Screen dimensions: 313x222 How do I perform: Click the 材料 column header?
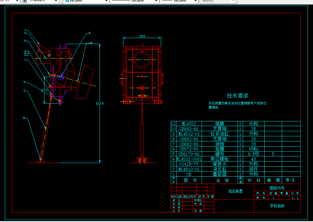point(254,180)
